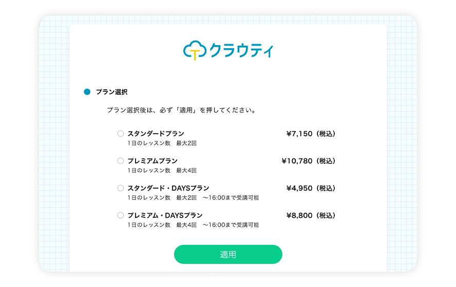Click the プレミアムプラン plan label

[153, 161]
